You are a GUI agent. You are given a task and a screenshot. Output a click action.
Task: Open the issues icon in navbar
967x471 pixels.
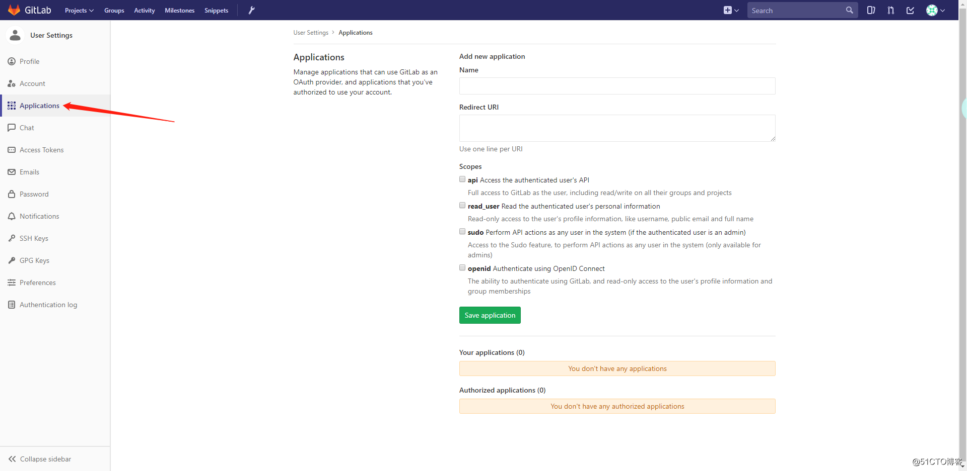tap(871, 10)
